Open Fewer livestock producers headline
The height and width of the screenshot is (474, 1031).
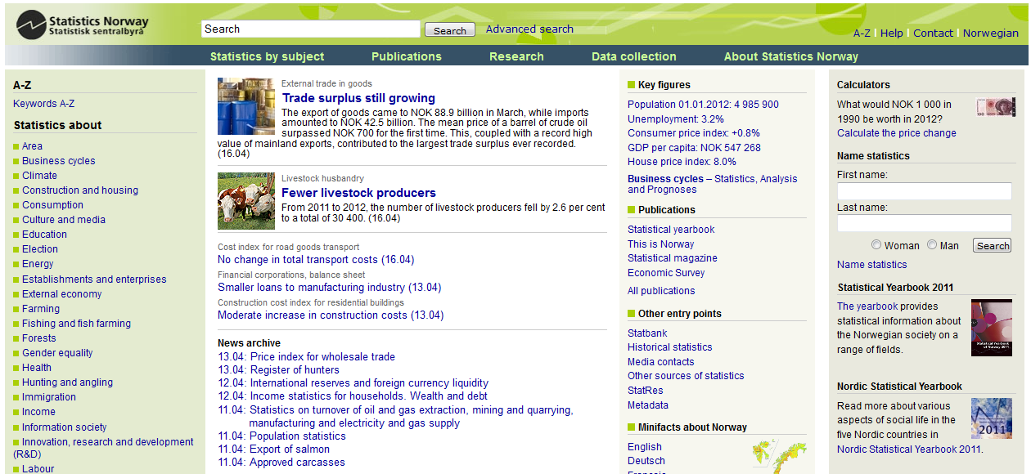click(x=358, y=193)
